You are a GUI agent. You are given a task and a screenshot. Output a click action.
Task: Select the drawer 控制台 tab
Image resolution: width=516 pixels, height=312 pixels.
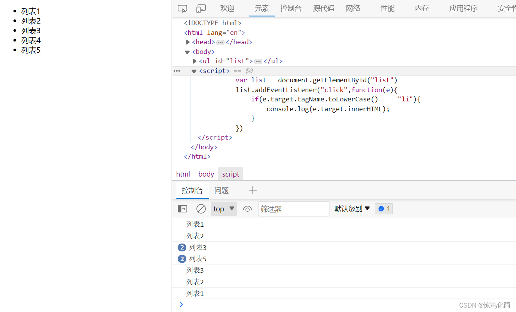pyautogui.click(x=192, y=190)
